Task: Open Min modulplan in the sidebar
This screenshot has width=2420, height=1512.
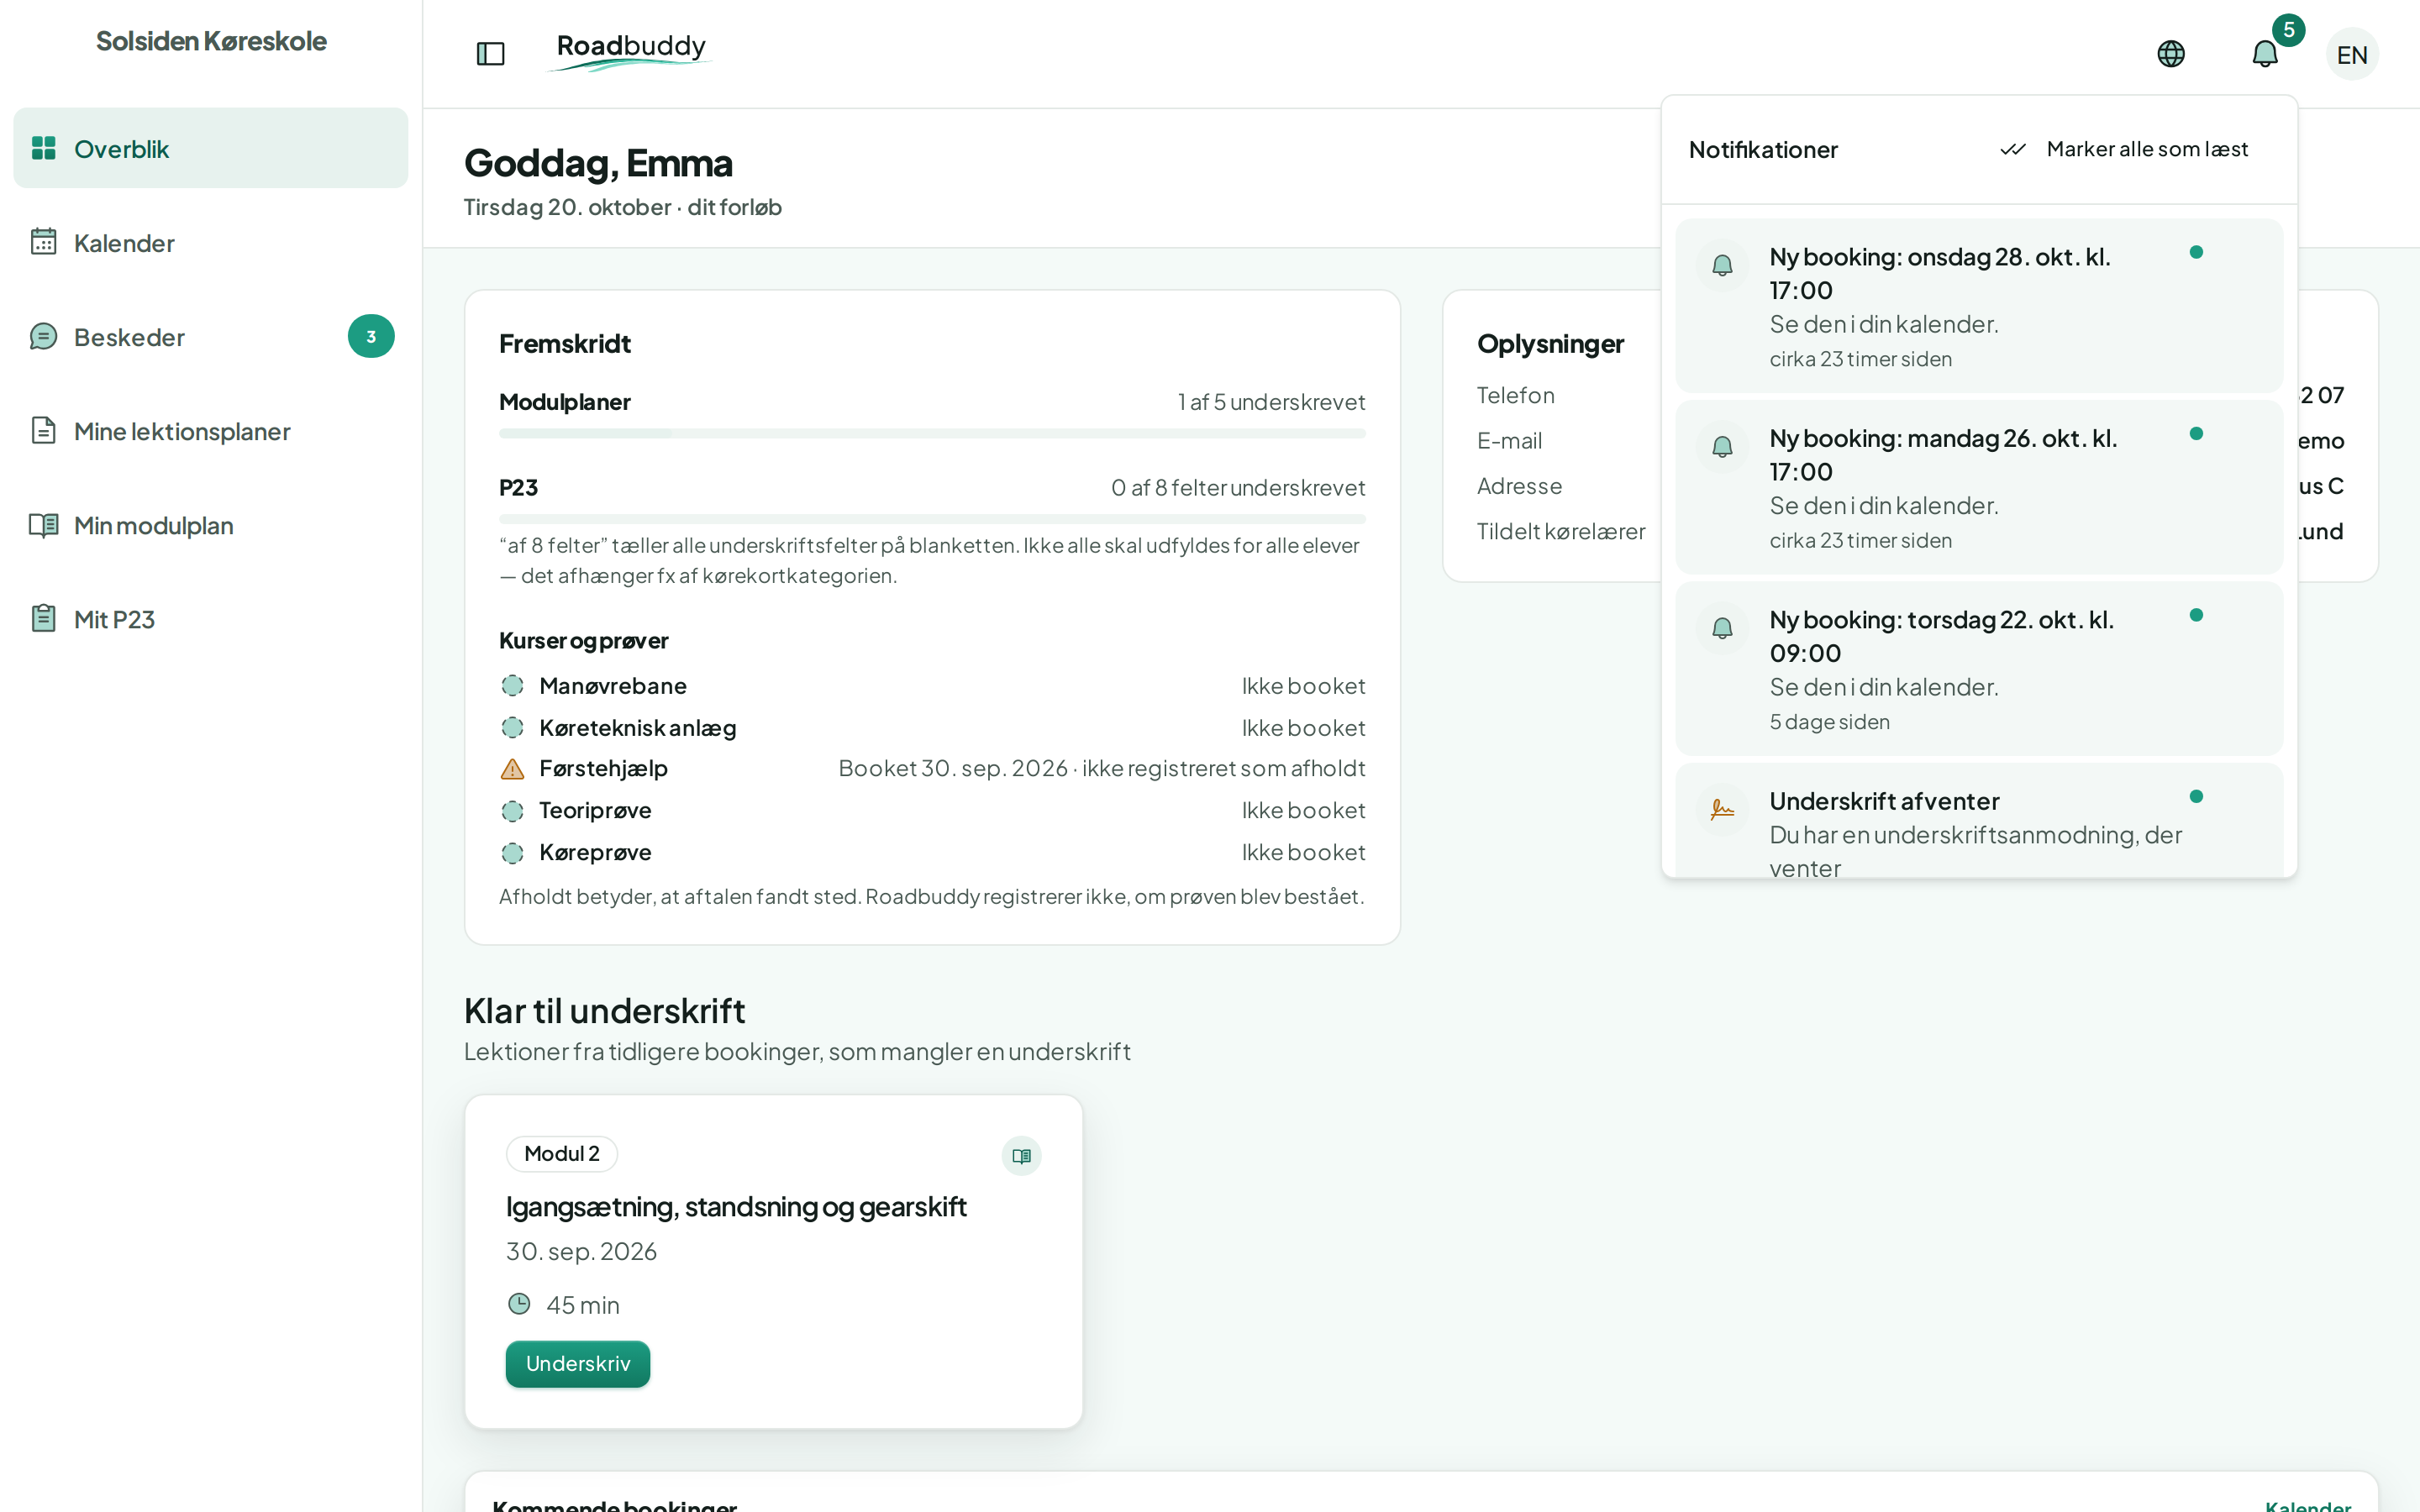Action: 211,524
